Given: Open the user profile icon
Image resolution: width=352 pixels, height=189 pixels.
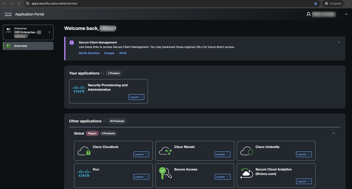Looking at the screenshot, I should click(309, 14).
